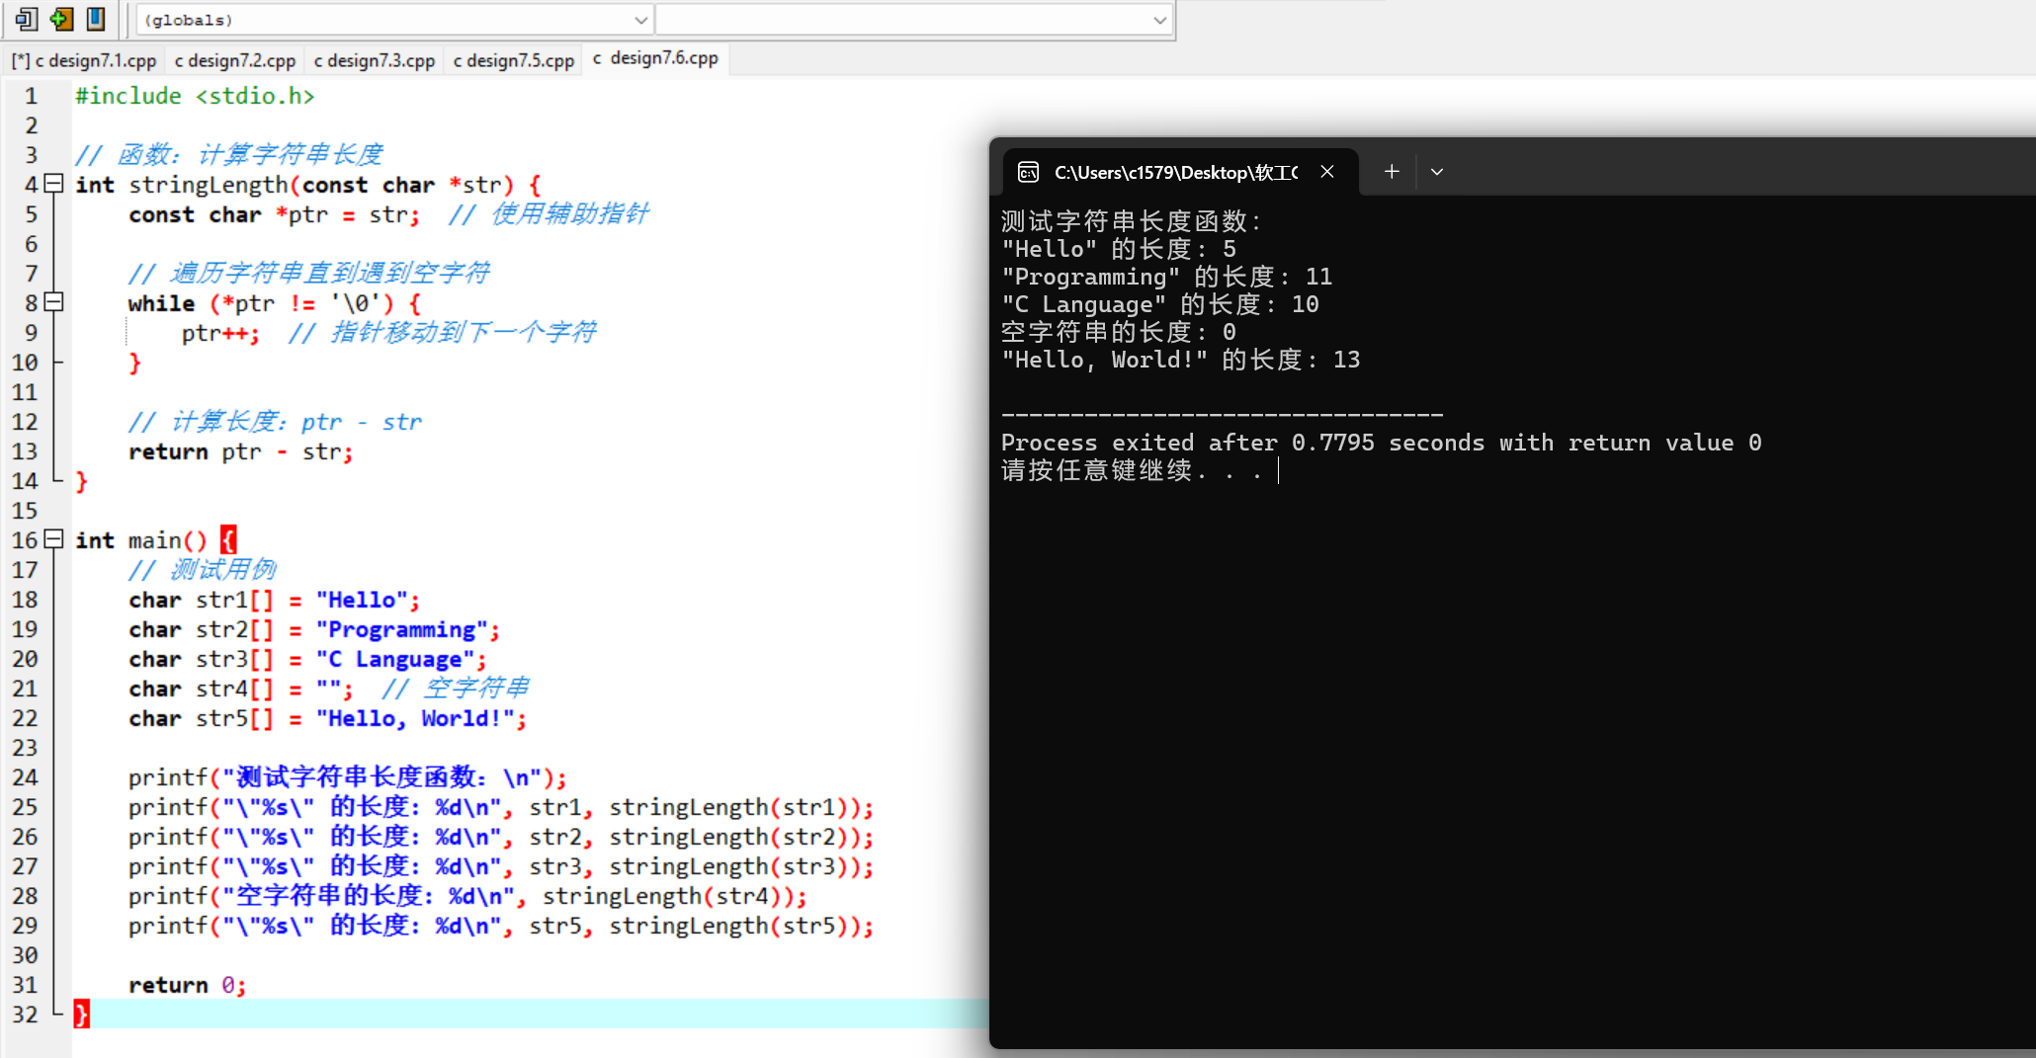Click '"Hello, World!" 的长度: 13' console output

[1180, 360]
